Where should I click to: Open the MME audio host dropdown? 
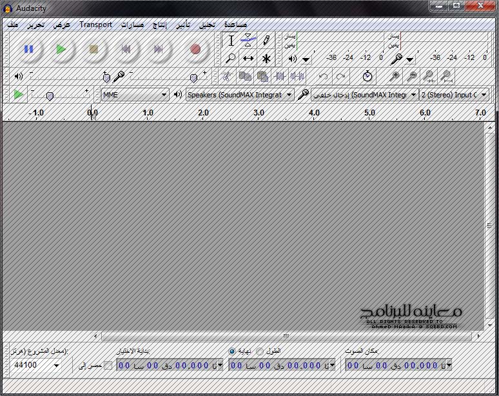135,95
